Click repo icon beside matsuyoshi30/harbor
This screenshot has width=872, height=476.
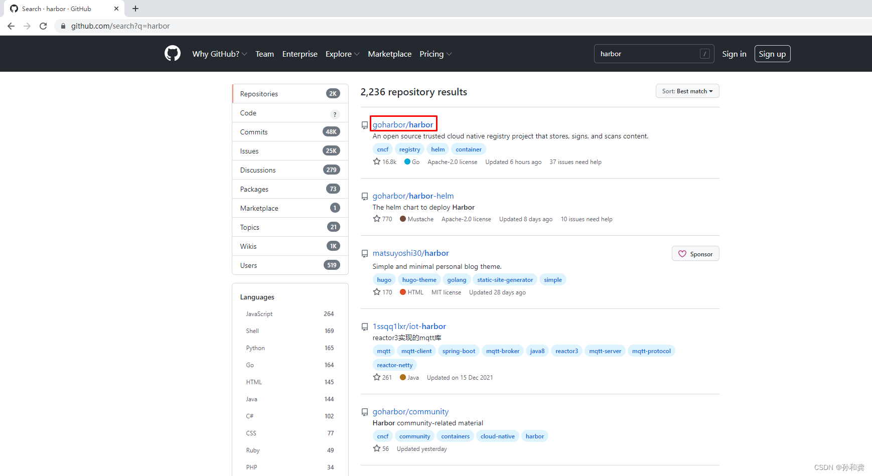click(365, 253)
